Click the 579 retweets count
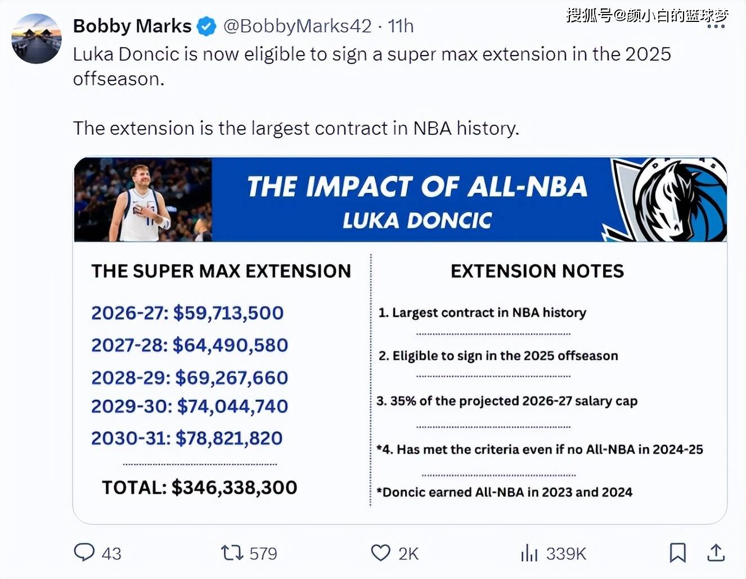 tap(263, 554)
